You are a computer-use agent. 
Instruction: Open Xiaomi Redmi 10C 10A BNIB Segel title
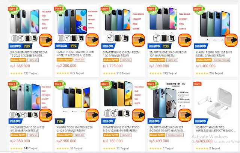(214, 54)
